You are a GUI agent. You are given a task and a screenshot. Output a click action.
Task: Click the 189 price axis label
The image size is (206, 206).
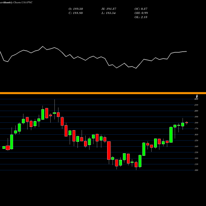click(197, 123)
